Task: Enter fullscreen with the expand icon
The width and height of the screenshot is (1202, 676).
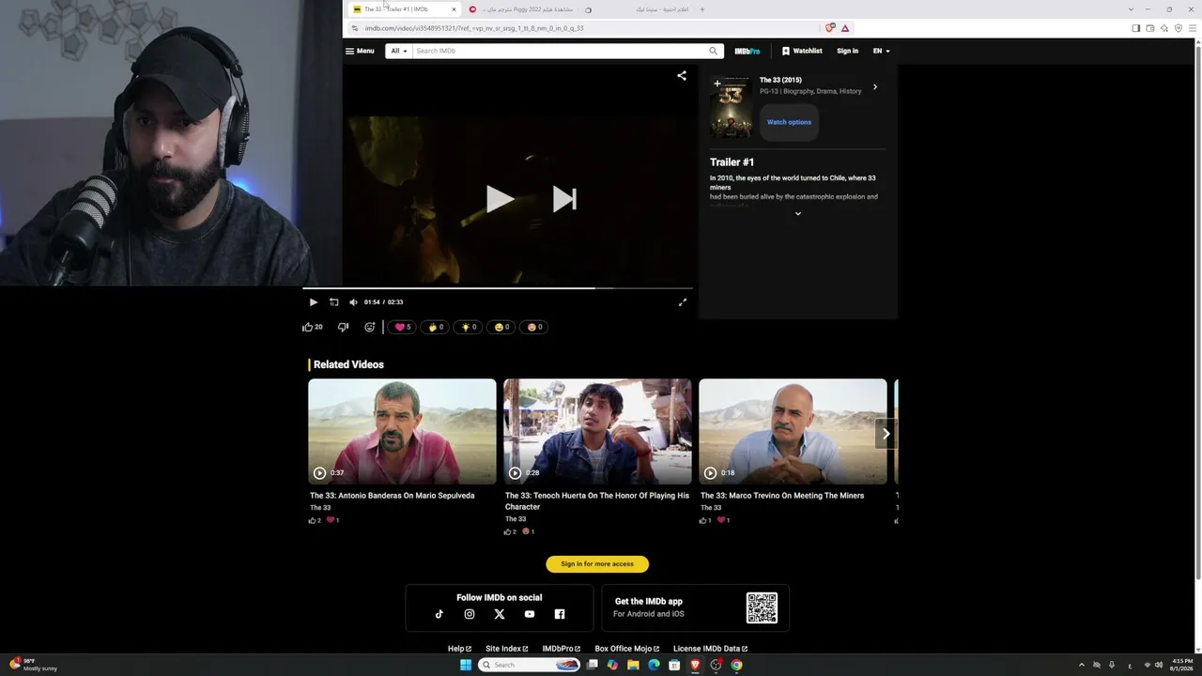Action: [683, 302]
